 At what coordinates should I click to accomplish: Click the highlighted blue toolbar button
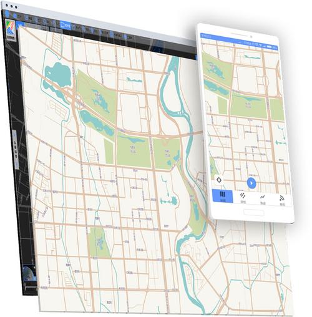[66, 26]
